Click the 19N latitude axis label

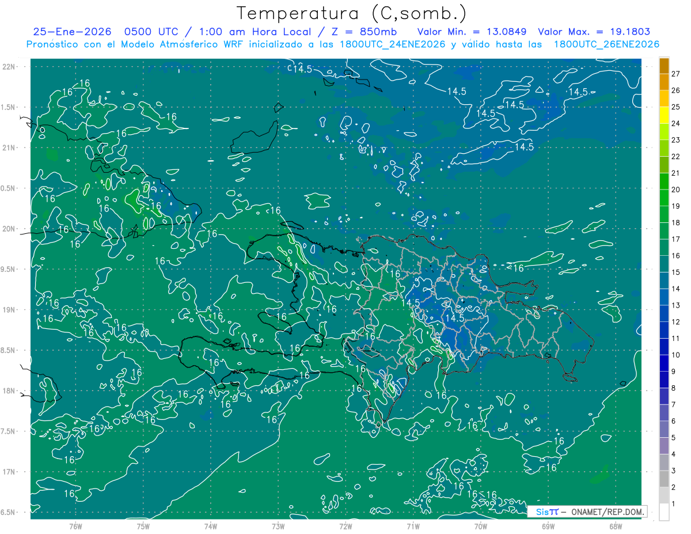click(x=8, y=310)
